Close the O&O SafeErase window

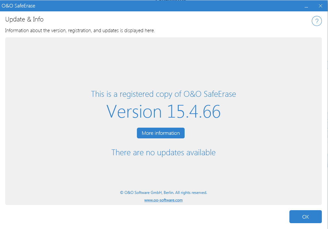point(321,6)
